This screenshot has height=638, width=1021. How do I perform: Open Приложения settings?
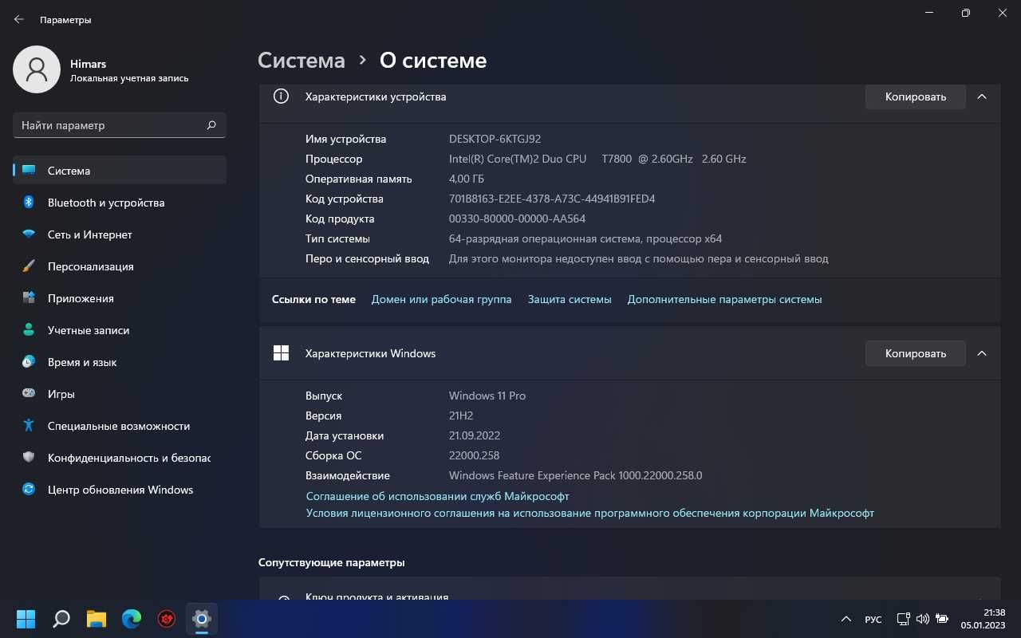[120, 298]
